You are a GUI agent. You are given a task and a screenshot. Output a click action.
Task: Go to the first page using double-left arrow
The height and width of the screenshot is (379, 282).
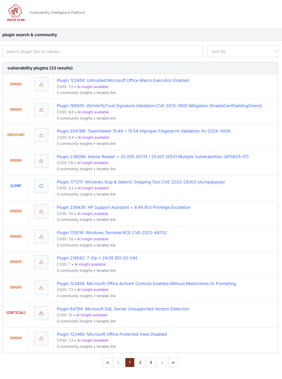107,363
